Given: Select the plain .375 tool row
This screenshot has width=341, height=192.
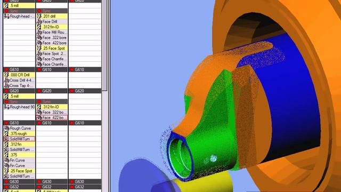Looking at the screenshot, I should 19,155.
